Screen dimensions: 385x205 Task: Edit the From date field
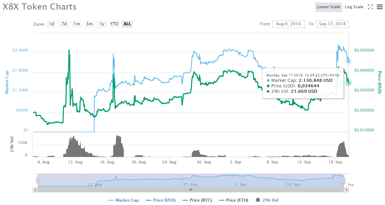tap(288, 24)
